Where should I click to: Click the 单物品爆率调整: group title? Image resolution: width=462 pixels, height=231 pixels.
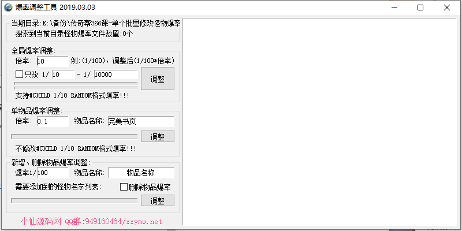tap(37, 111)
